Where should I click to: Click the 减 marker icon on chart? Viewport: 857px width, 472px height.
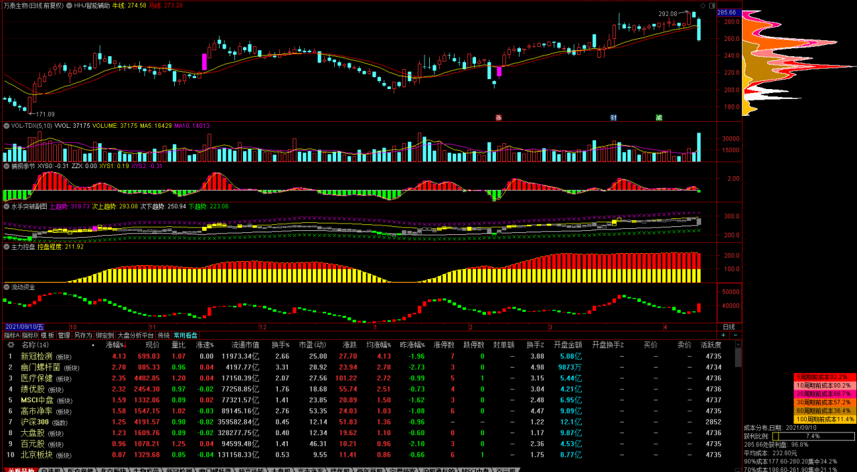click(x=659, y=118)
